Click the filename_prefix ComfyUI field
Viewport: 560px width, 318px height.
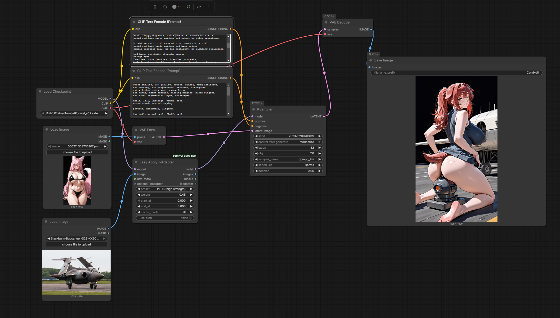coord(456,73)
